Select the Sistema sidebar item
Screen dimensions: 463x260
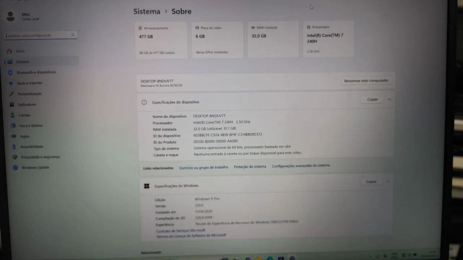(42, 62)
